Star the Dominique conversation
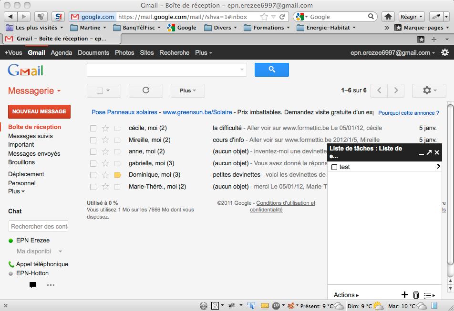The width and height of the screenshot is (454, 311). coord(105,175)
